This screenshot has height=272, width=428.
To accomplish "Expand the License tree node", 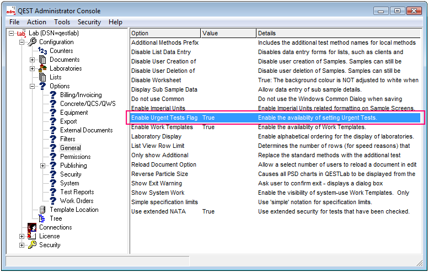I will click(22, 236).
